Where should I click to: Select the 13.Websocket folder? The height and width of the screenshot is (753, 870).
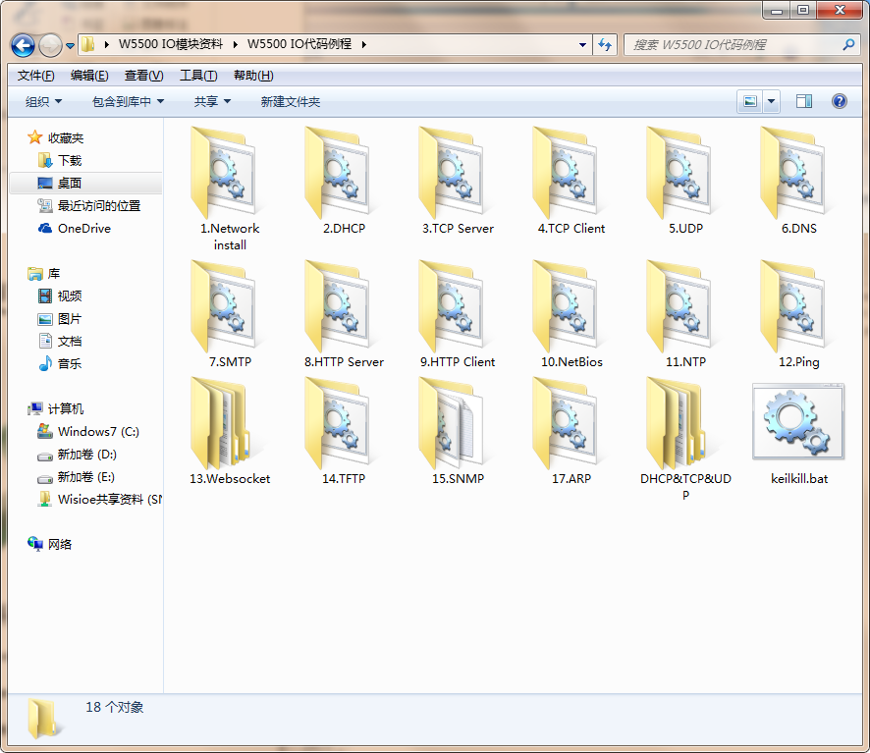tap(230, 431)
